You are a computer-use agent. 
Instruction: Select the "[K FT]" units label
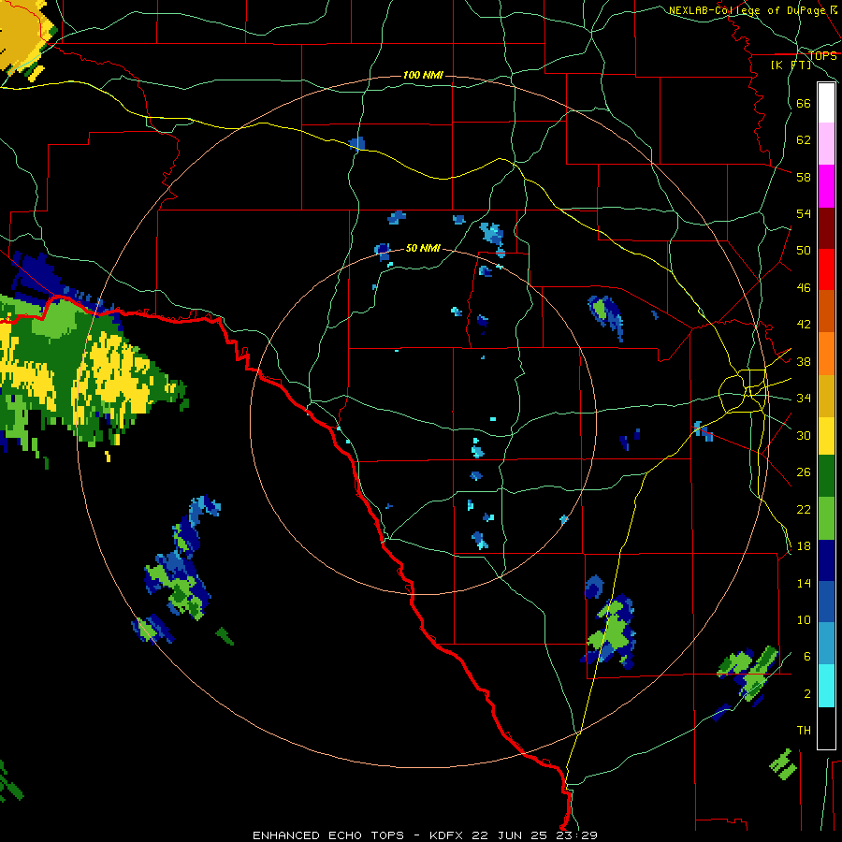[791, 65]
